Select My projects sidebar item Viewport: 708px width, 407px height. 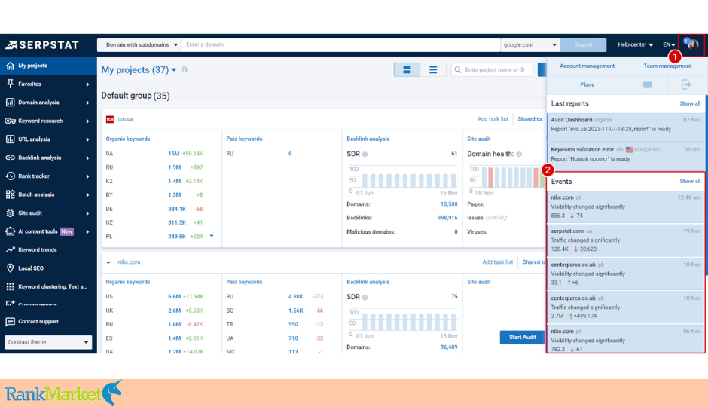[48, 66]
